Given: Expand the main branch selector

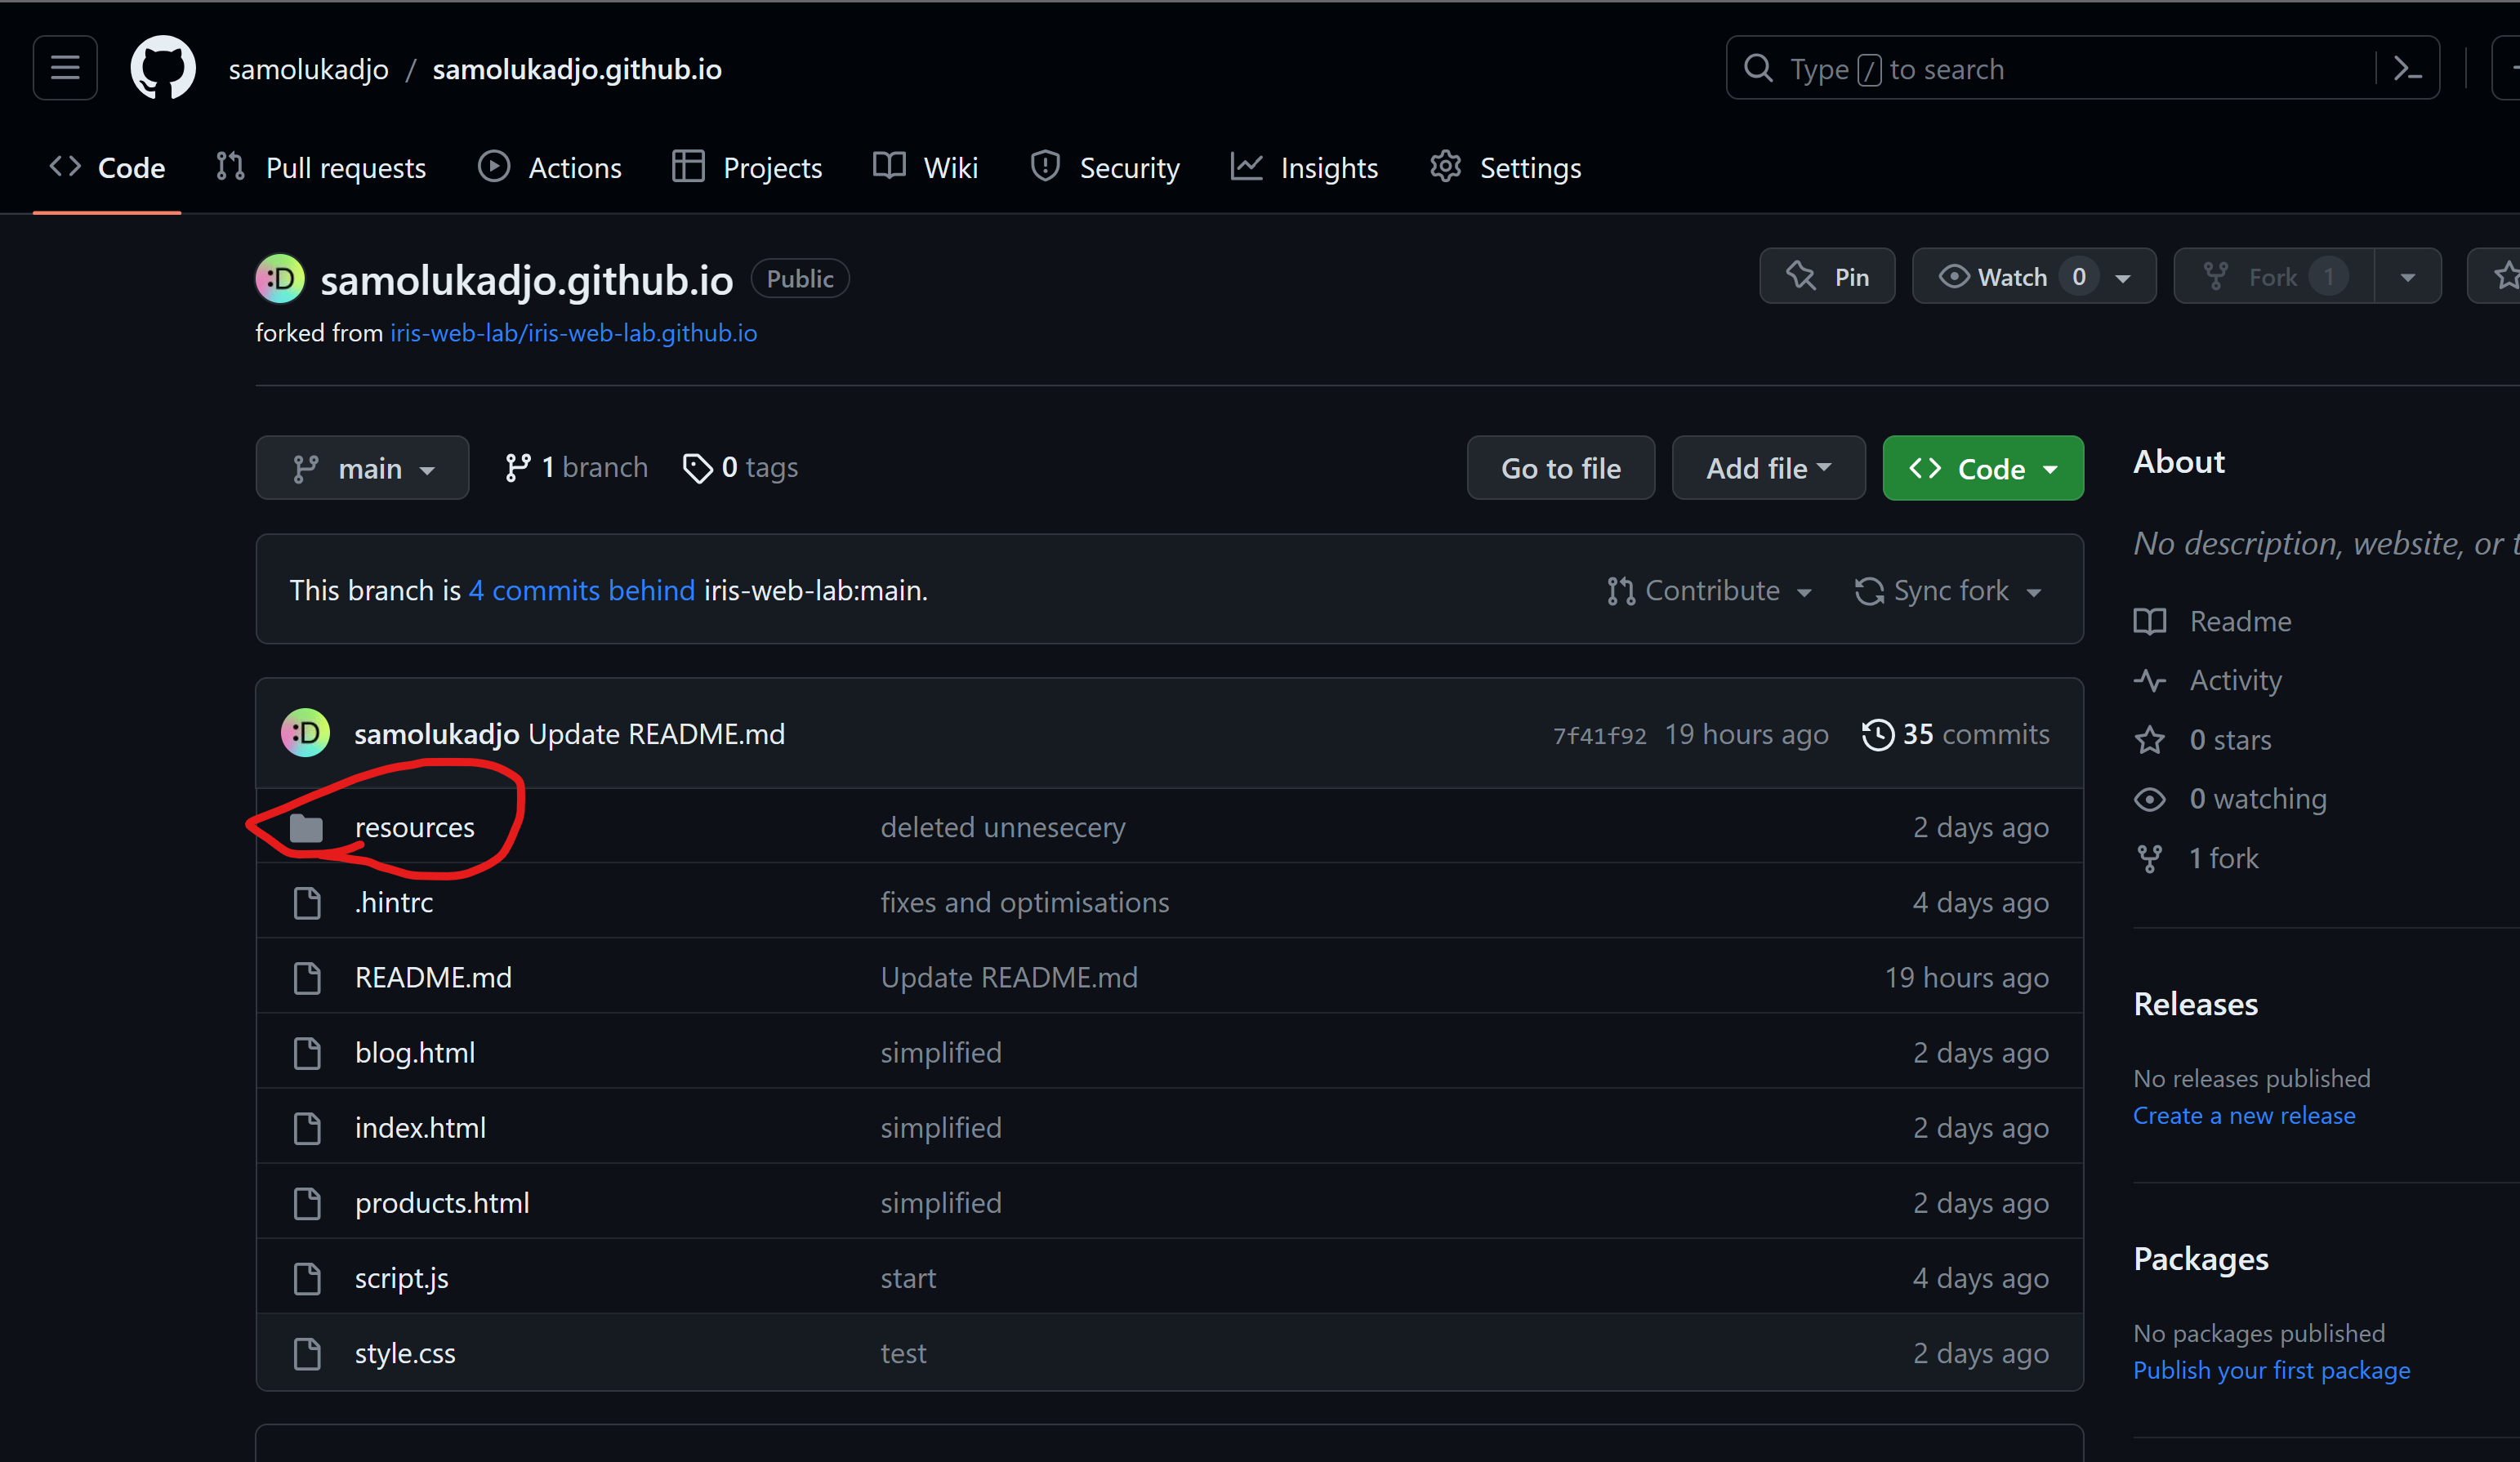Looking at the screenshot, I should coord(362,467).
